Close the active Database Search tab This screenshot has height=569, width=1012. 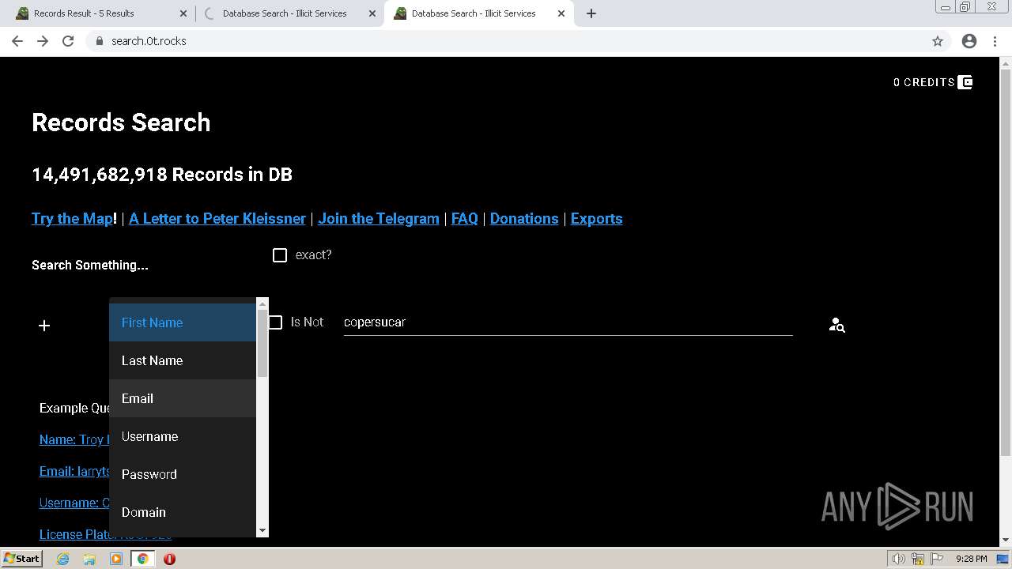tap(561, 13)
